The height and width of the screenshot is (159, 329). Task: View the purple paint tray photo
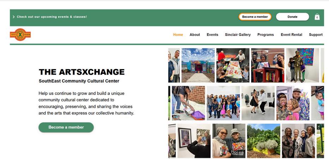tap(188, 103)
